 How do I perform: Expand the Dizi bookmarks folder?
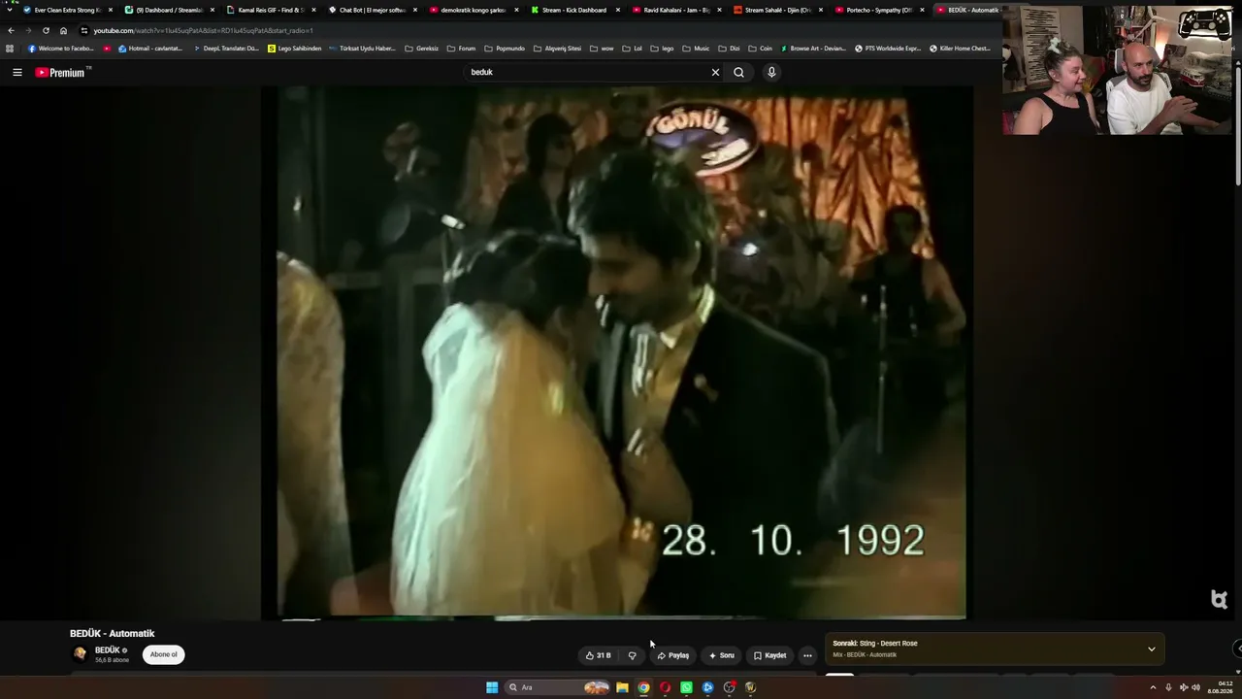coord(729,49)
